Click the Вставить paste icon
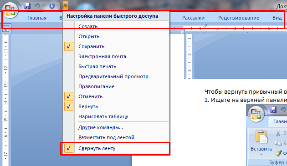The height and width of the screenshot is (166, 287). [x=261, y=136]
